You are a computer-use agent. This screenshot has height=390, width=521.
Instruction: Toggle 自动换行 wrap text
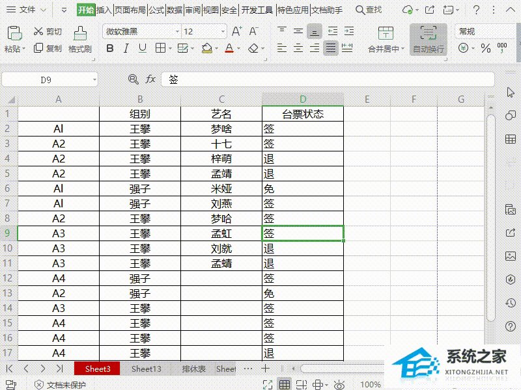[430, 40]
